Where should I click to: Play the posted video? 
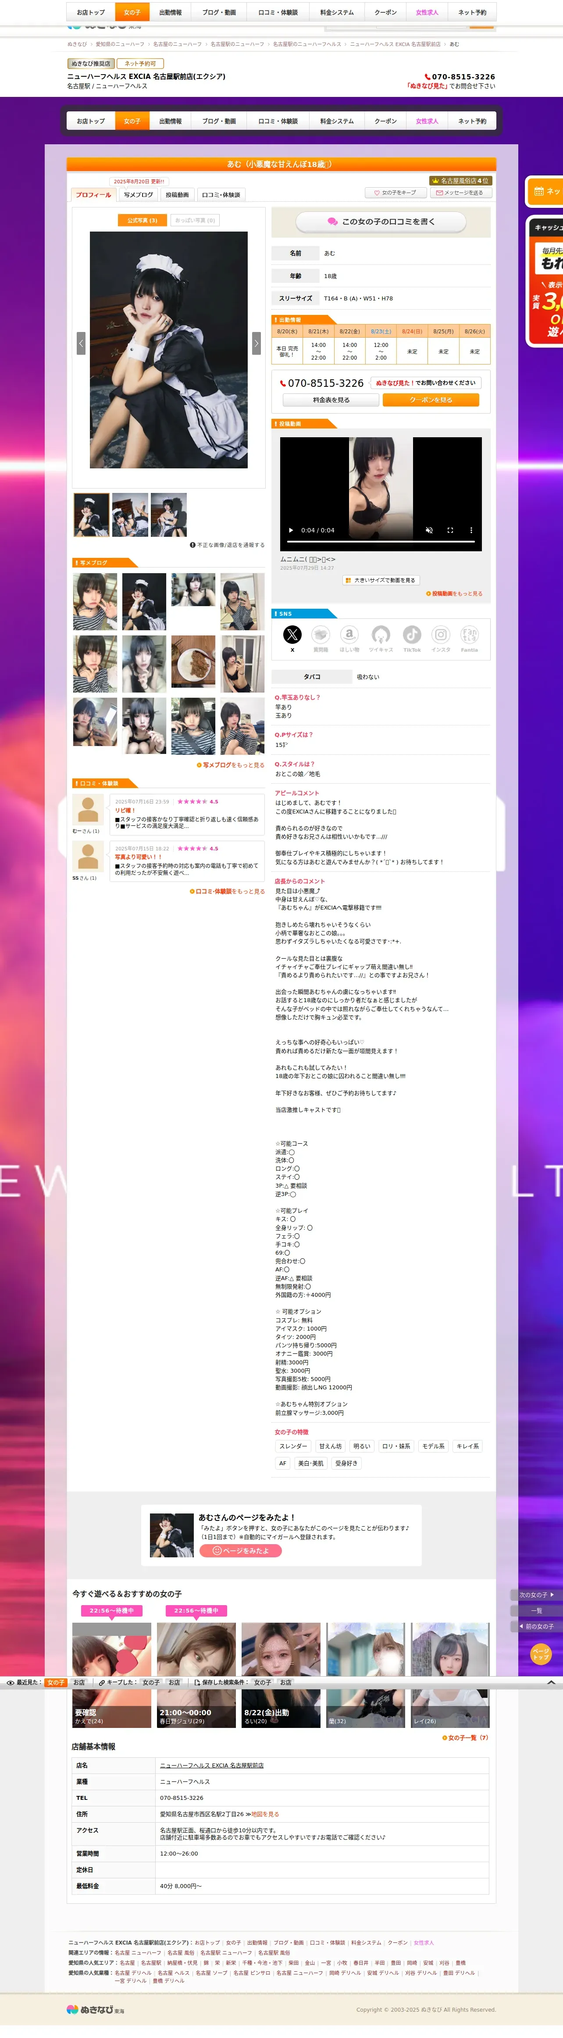[x=291, y=530]
